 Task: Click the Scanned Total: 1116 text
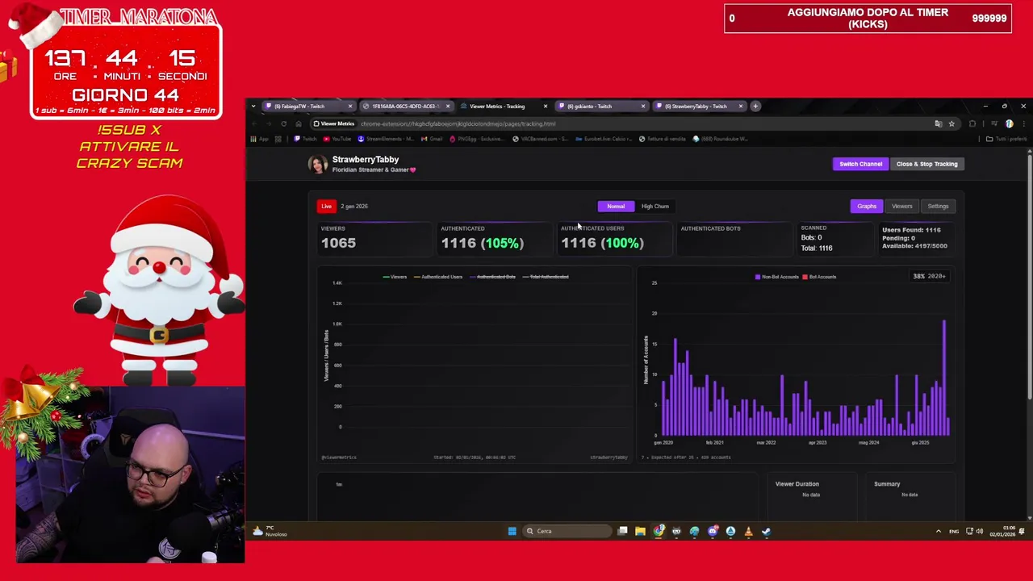[x=817, y=249]
